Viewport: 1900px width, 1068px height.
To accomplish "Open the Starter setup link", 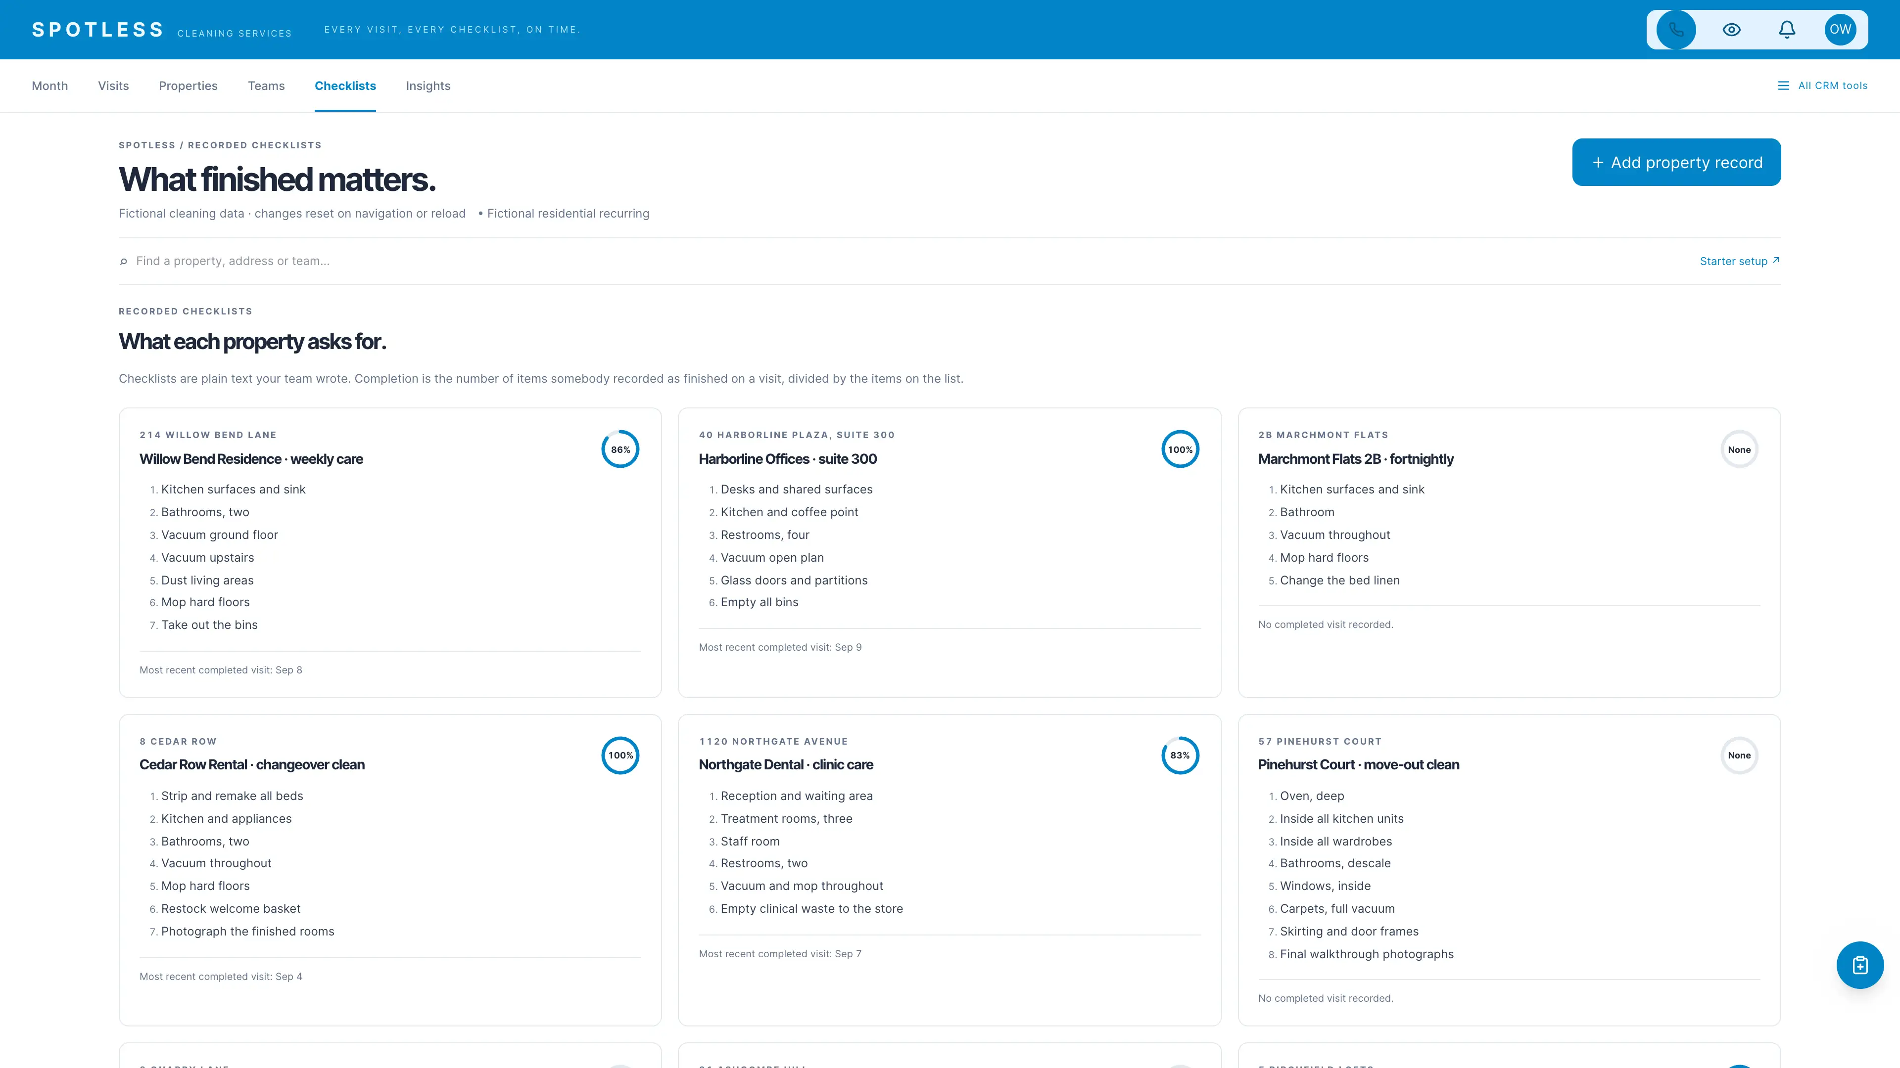I will click(x=1739, y=261).
